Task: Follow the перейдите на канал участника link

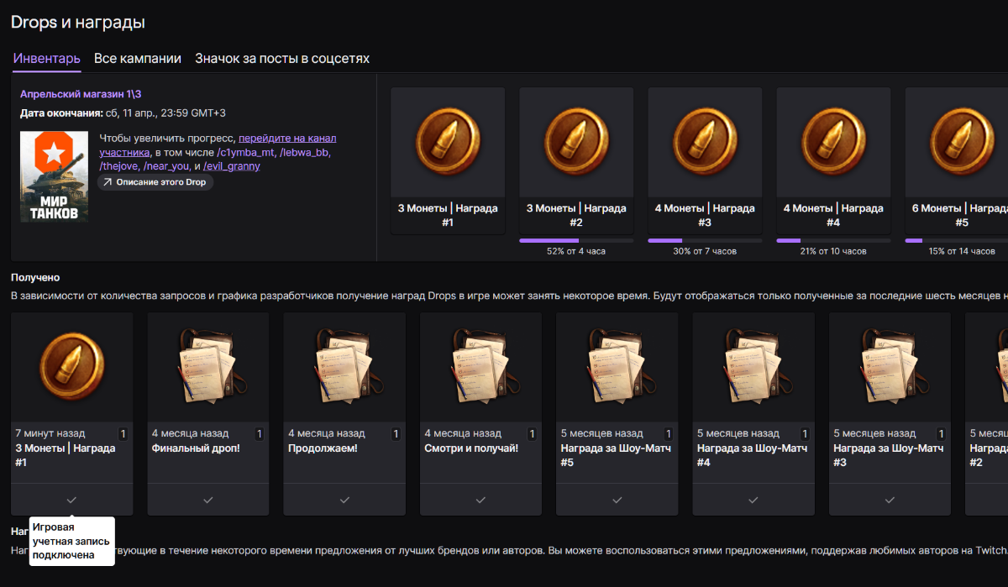Action: click(287, 139)
